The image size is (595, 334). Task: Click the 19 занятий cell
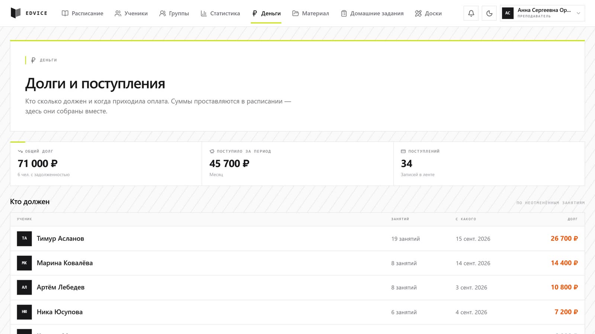pyautogui.click(x=405, y=239)
